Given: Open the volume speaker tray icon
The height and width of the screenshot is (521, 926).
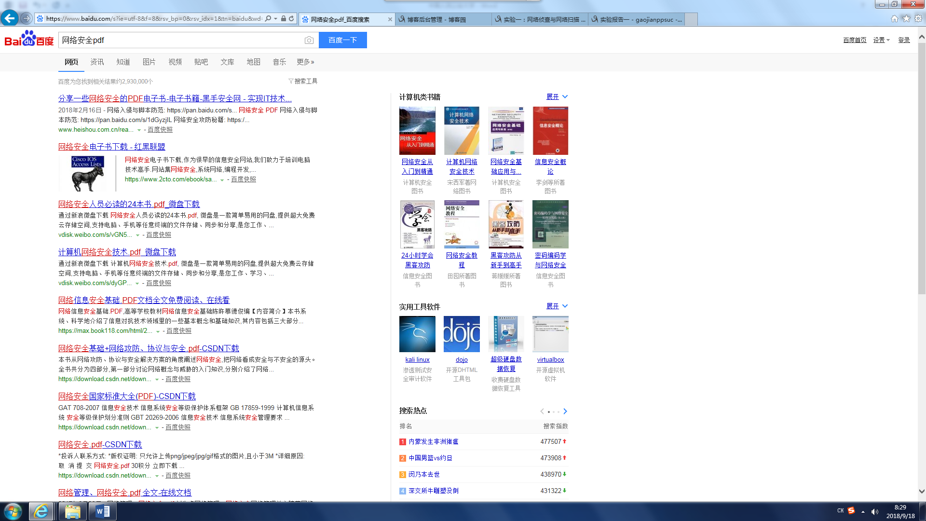Looking at the screenshot, I should [x=874, y=511].
